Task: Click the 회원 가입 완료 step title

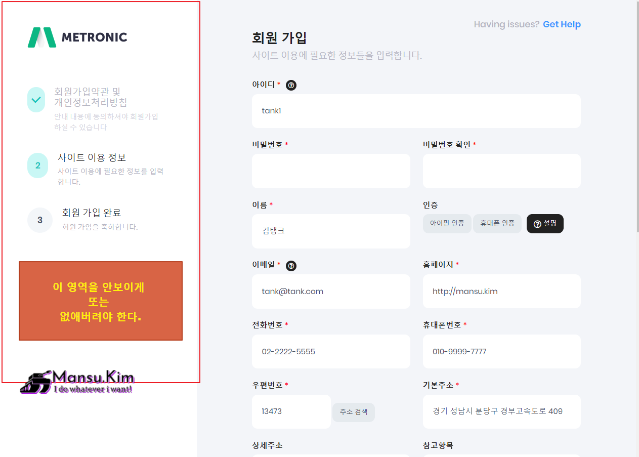Action: (92, 213)
